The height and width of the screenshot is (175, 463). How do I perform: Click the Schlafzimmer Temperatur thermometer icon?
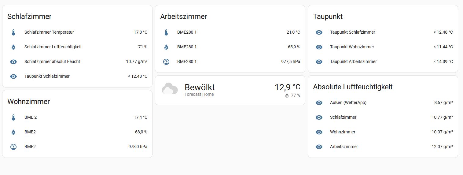coord(13,32)
